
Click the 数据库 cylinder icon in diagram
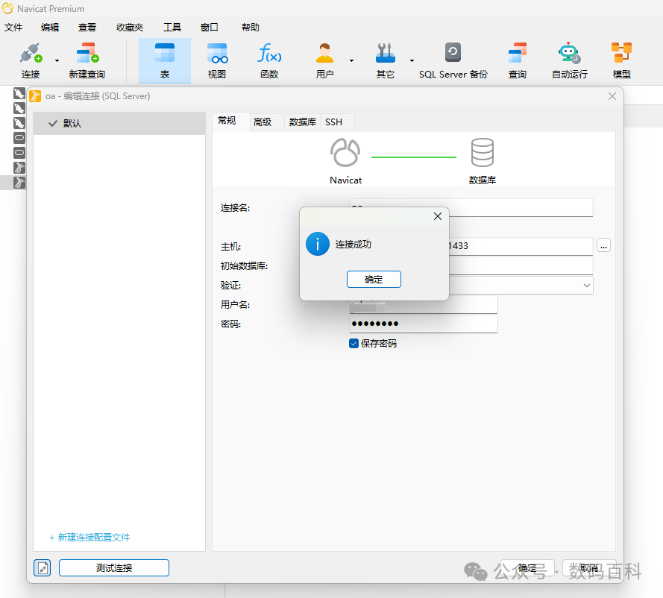click(x=483, y=153)
